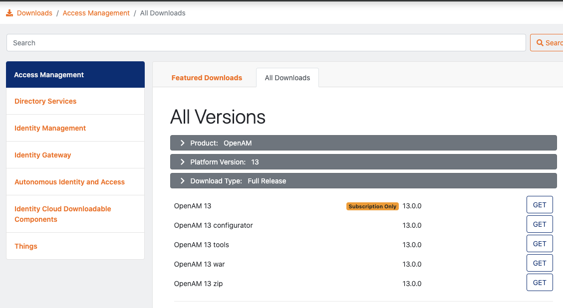563x308 pixels.
Task: Open Directory Services in the sidebar
Action: click(x=75, y=101)
